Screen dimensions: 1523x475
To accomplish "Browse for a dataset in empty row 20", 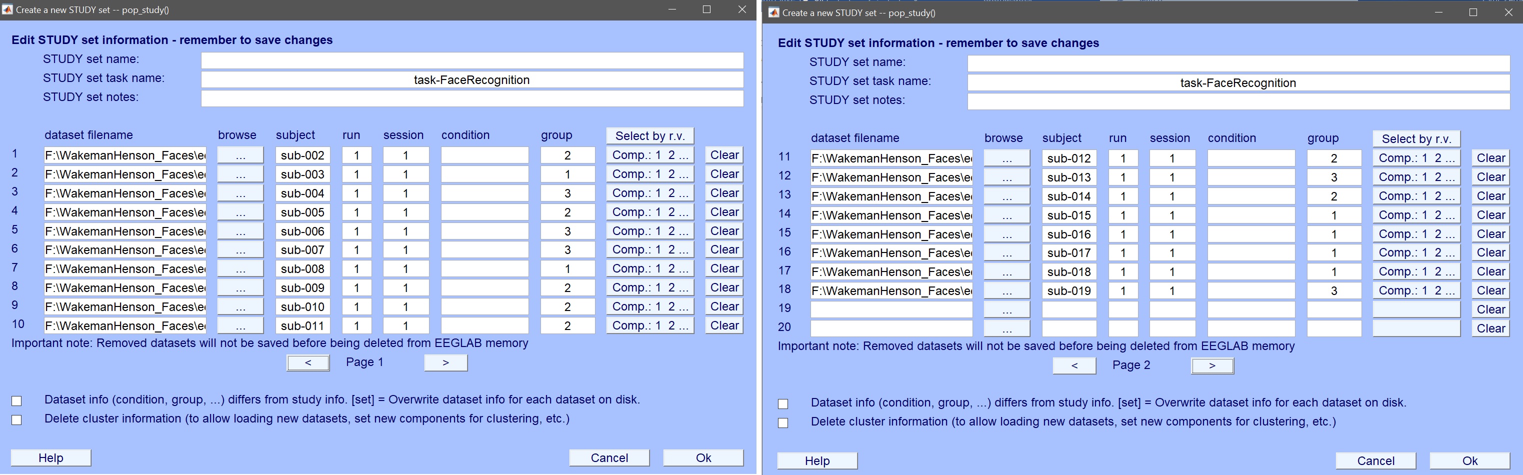I will [1007, 329].
